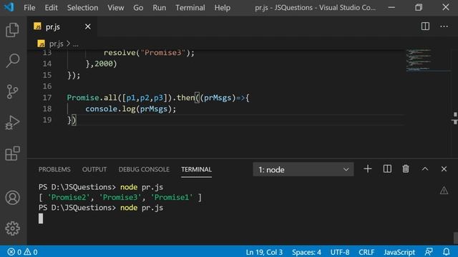Change encoding via 'UTF-8'
This screenshot has width=458, height=257.
pyautogui.click(x=340, y=252)
